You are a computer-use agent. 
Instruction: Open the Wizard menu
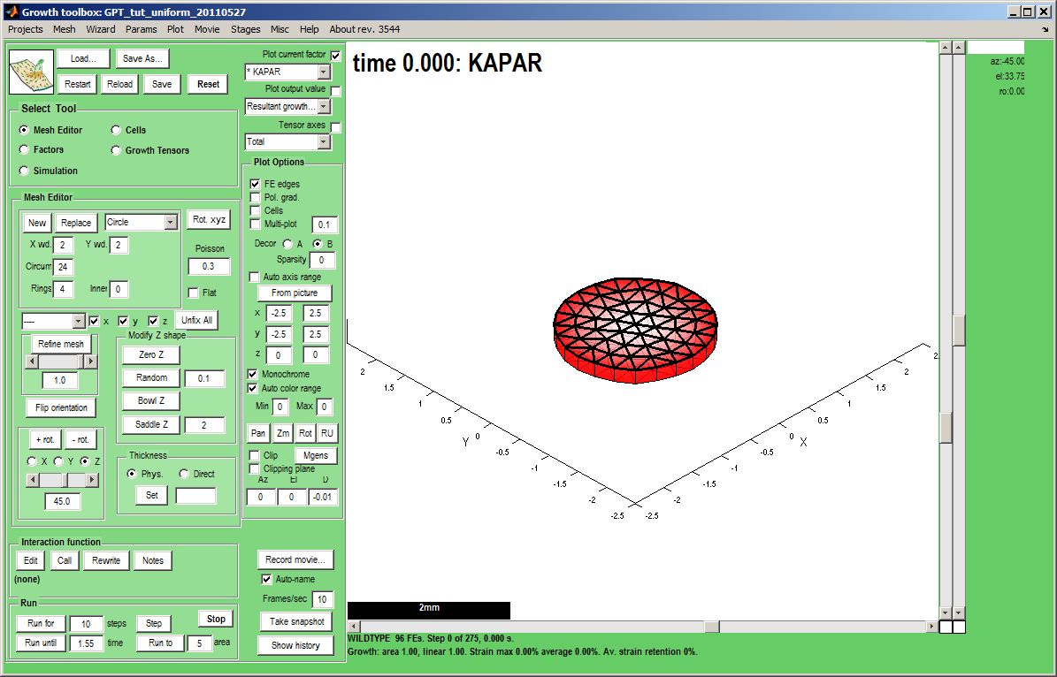tap(101, 29)
